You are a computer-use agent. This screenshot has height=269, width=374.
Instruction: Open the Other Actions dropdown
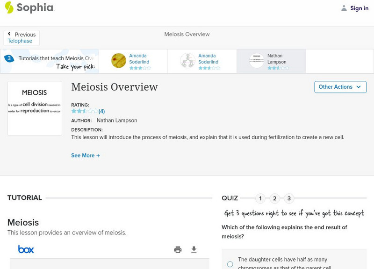340,87
